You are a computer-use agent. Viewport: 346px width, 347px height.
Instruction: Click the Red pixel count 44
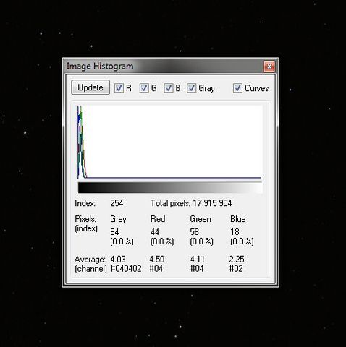point(155,232)
